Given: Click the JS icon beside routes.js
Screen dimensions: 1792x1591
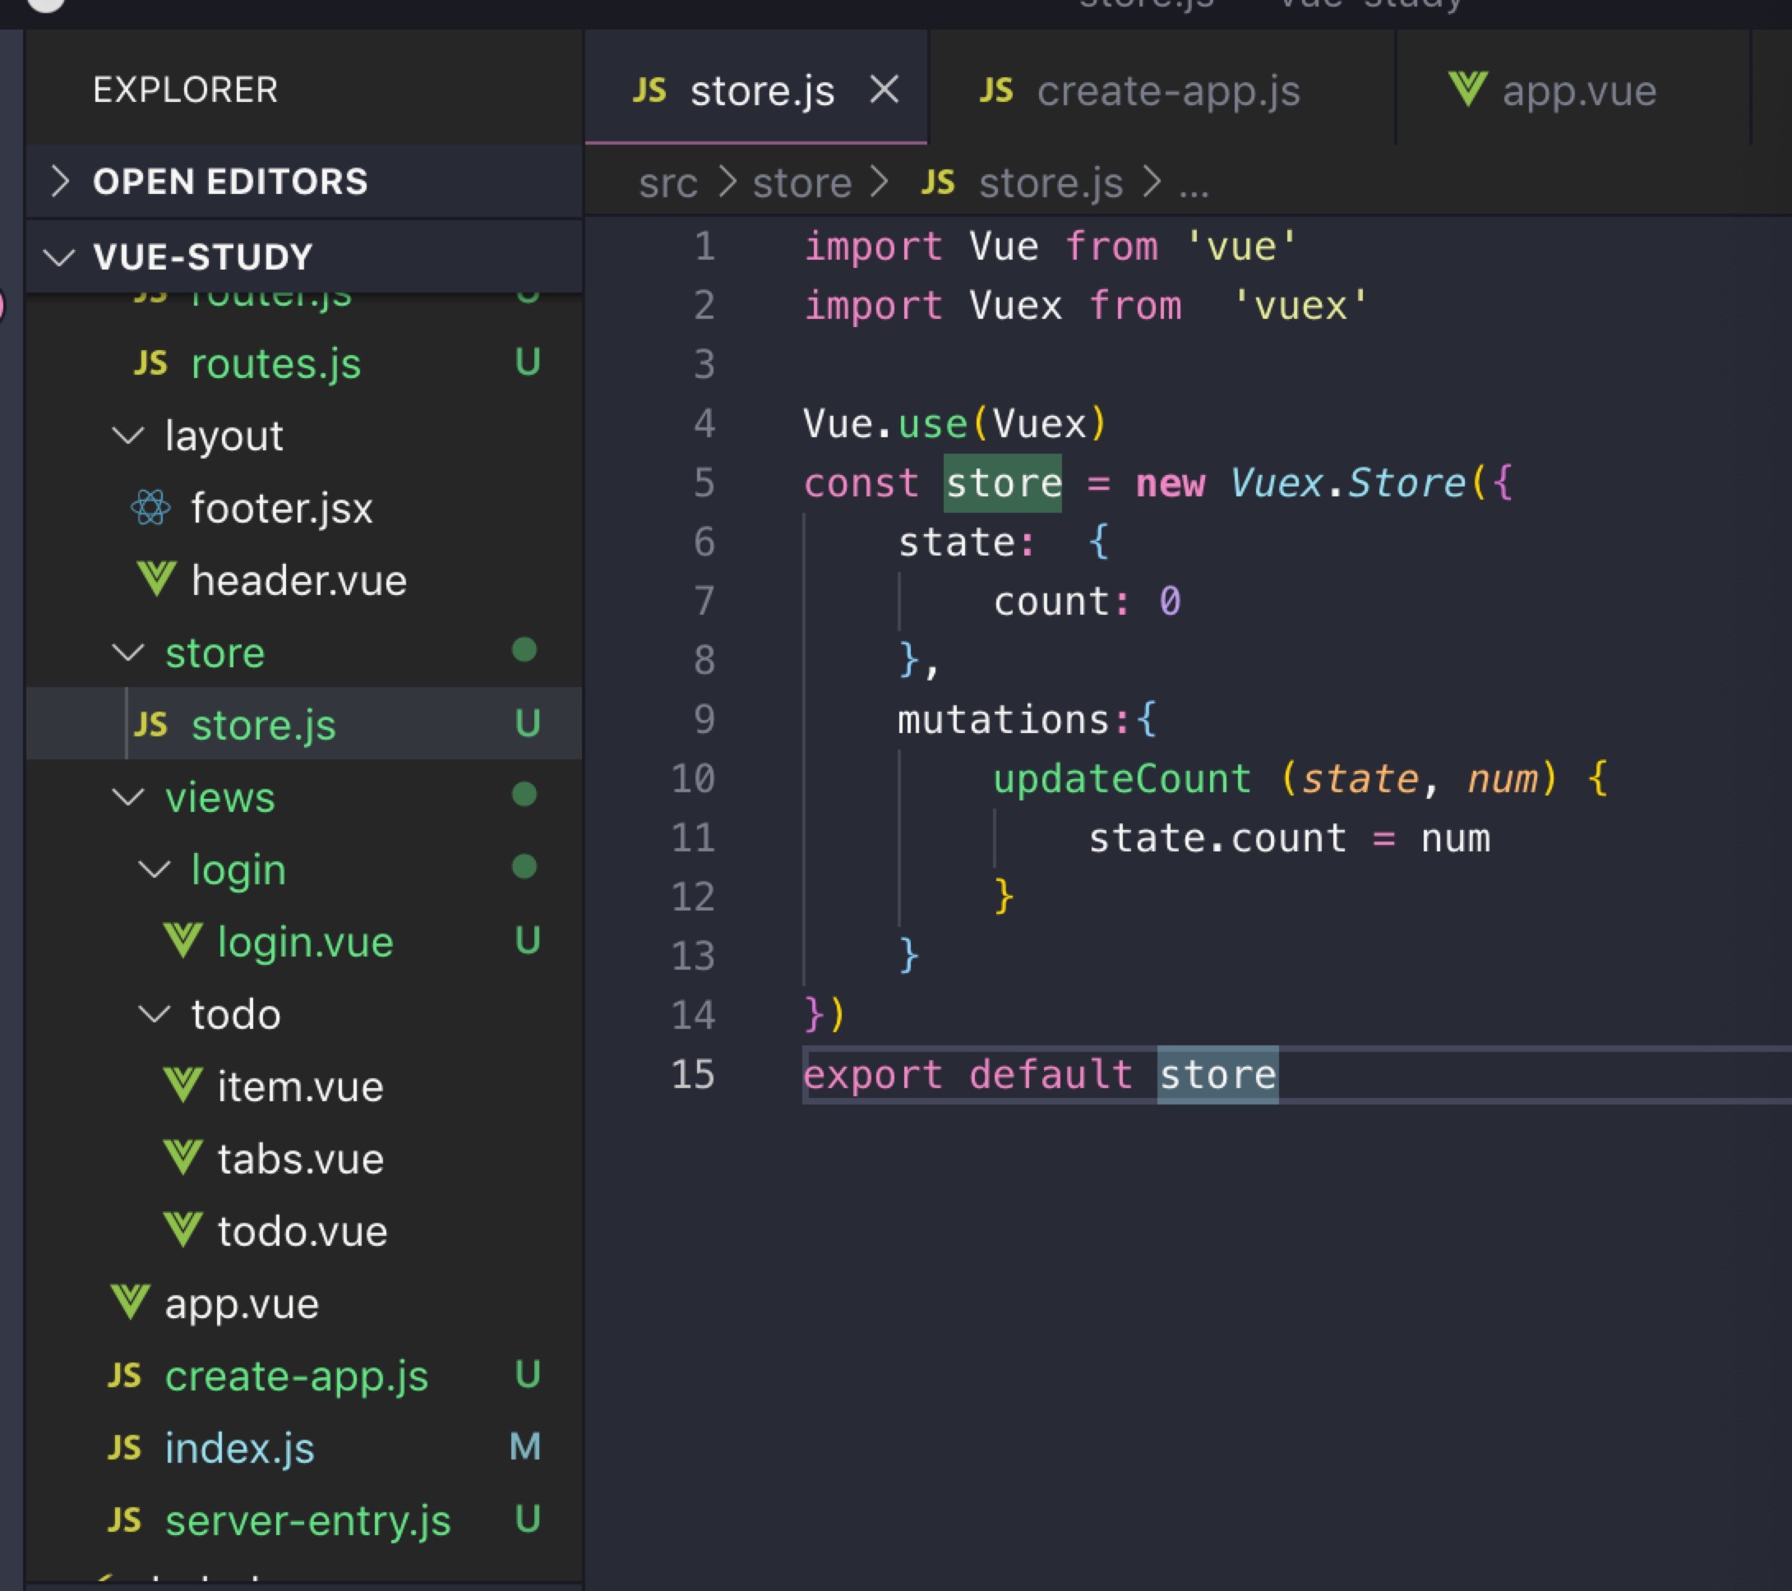Looking at the screenshot, I should pyautogui.click(x=150, y=363).
